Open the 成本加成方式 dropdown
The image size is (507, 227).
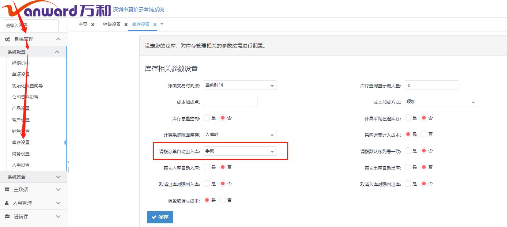441,102
